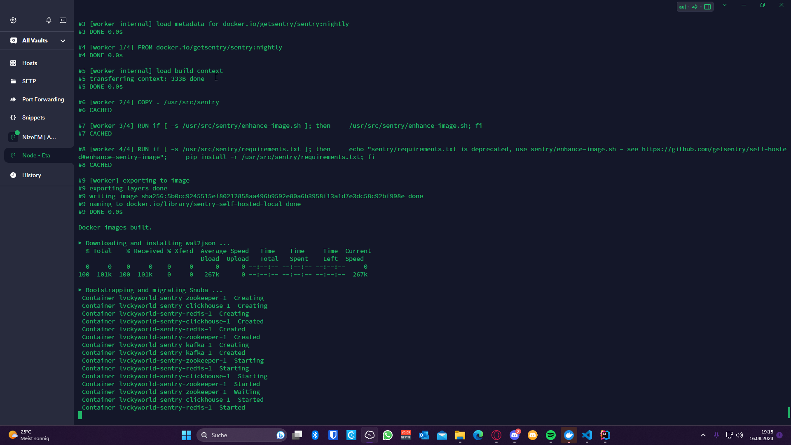This screenshot has height=445, width=791.
Task: Open the Hosts section
Action: (30, 63)
